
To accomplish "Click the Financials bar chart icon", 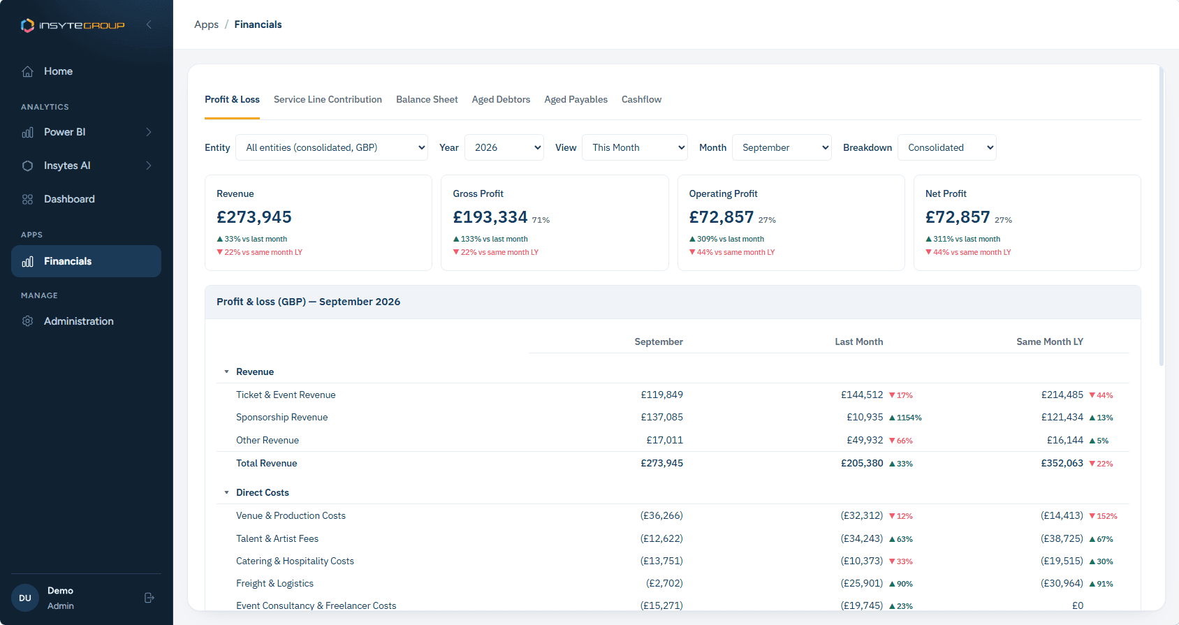I will click(28, 261).
